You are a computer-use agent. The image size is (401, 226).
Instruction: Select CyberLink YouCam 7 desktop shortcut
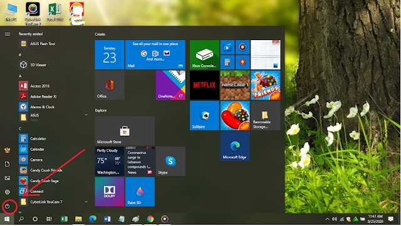point(33,14)
